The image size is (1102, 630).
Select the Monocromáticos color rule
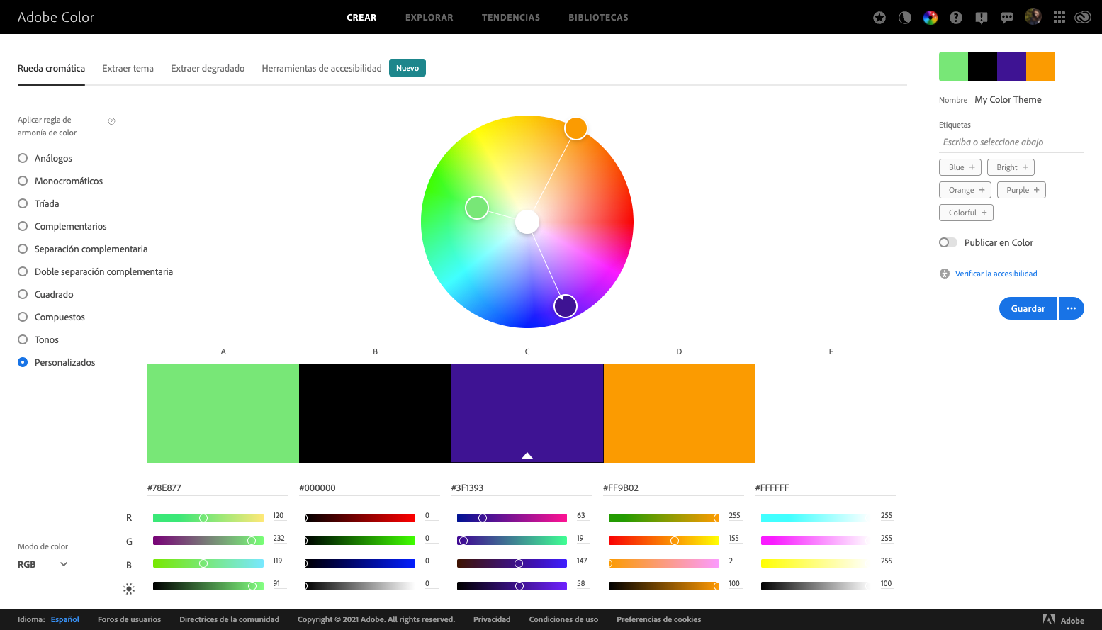point(22,181)
